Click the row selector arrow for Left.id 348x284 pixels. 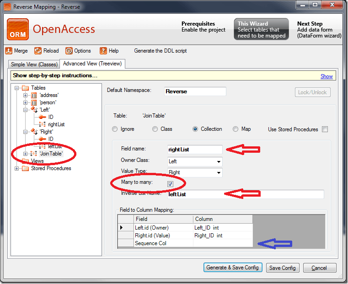[x=126, y=228]
